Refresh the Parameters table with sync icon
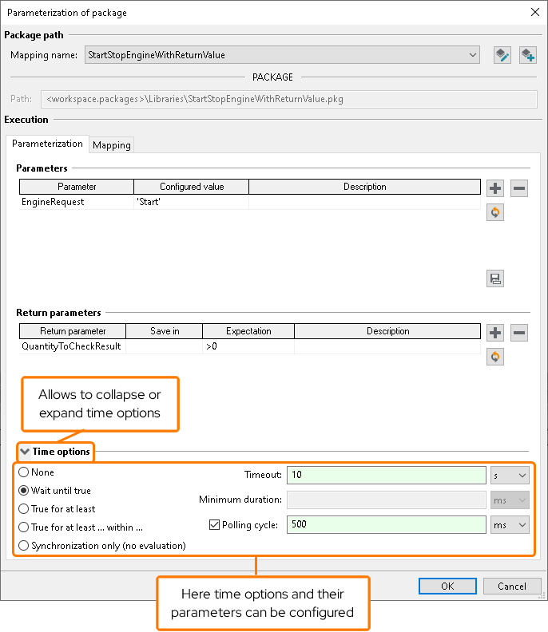 tap(495, 212)
